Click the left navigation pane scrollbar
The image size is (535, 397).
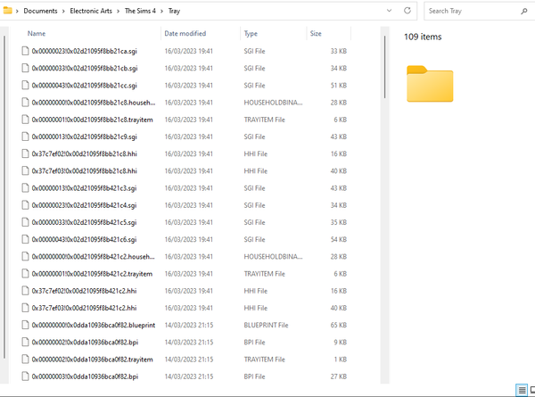click(4, 196)
